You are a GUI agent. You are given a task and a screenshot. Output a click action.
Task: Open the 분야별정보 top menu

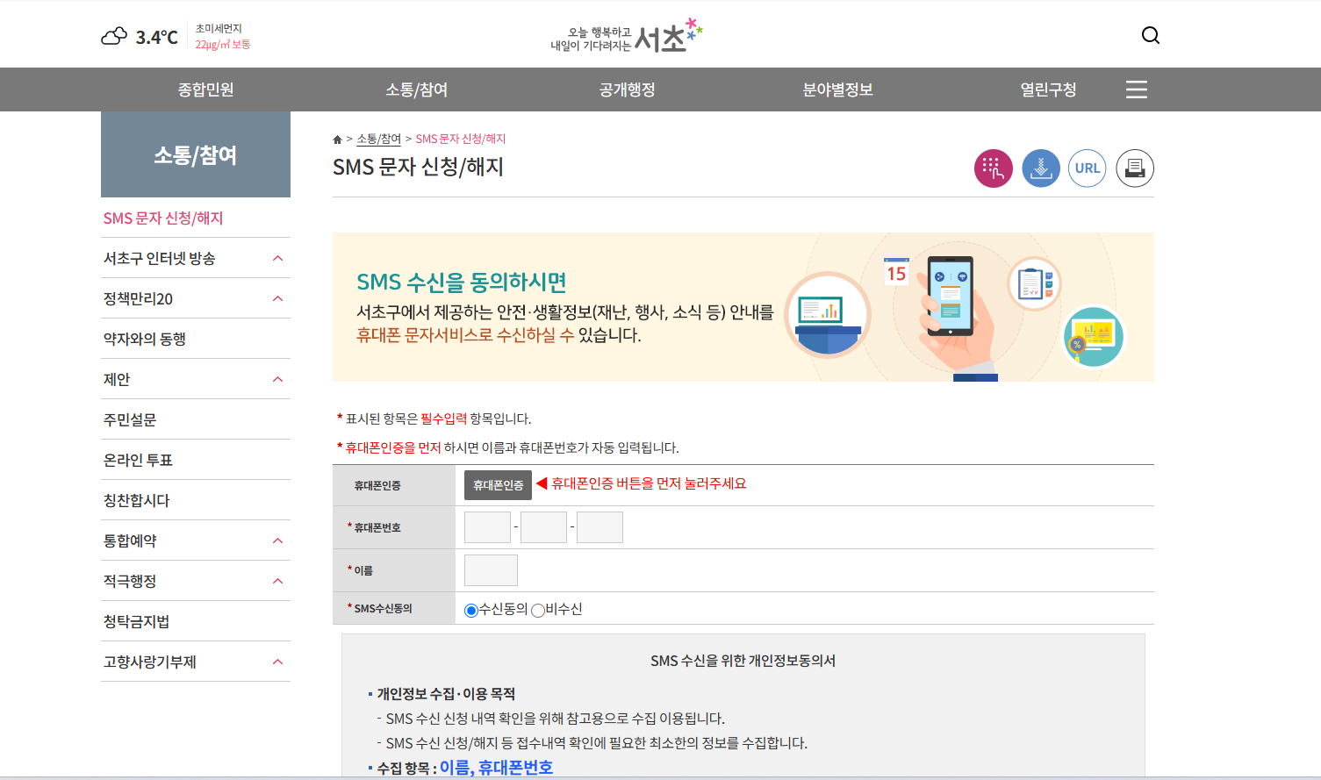[838, 89]
